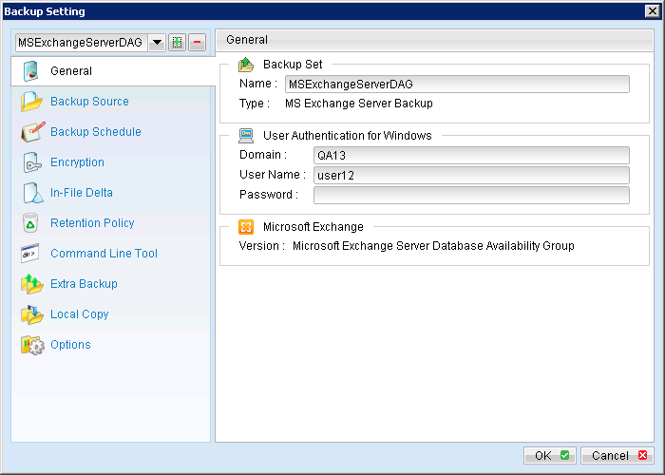665x475 pixels.
Task: Click the Backup Set section icon
Action: (246, 65)
